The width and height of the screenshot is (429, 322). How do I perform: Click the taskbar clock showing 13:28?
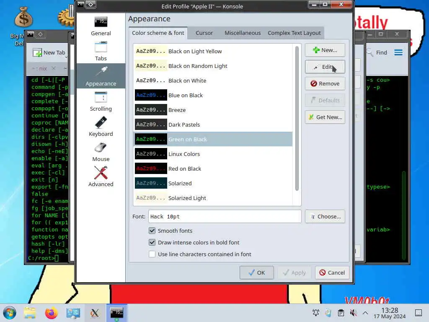point(390,313)
